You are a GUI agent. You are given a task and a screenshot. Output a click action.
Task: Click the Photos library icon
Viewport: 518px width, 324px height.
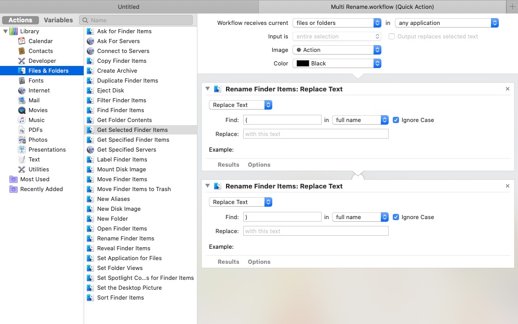tap(22, 140)
